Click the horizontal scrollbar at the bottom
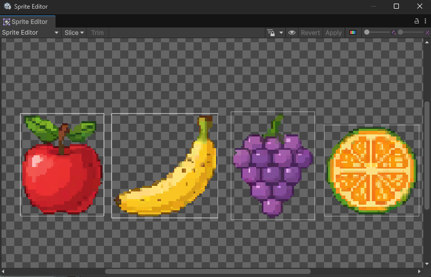Image resolution: width=431 pixels, height=277 pixels. (x=207, y=271)
